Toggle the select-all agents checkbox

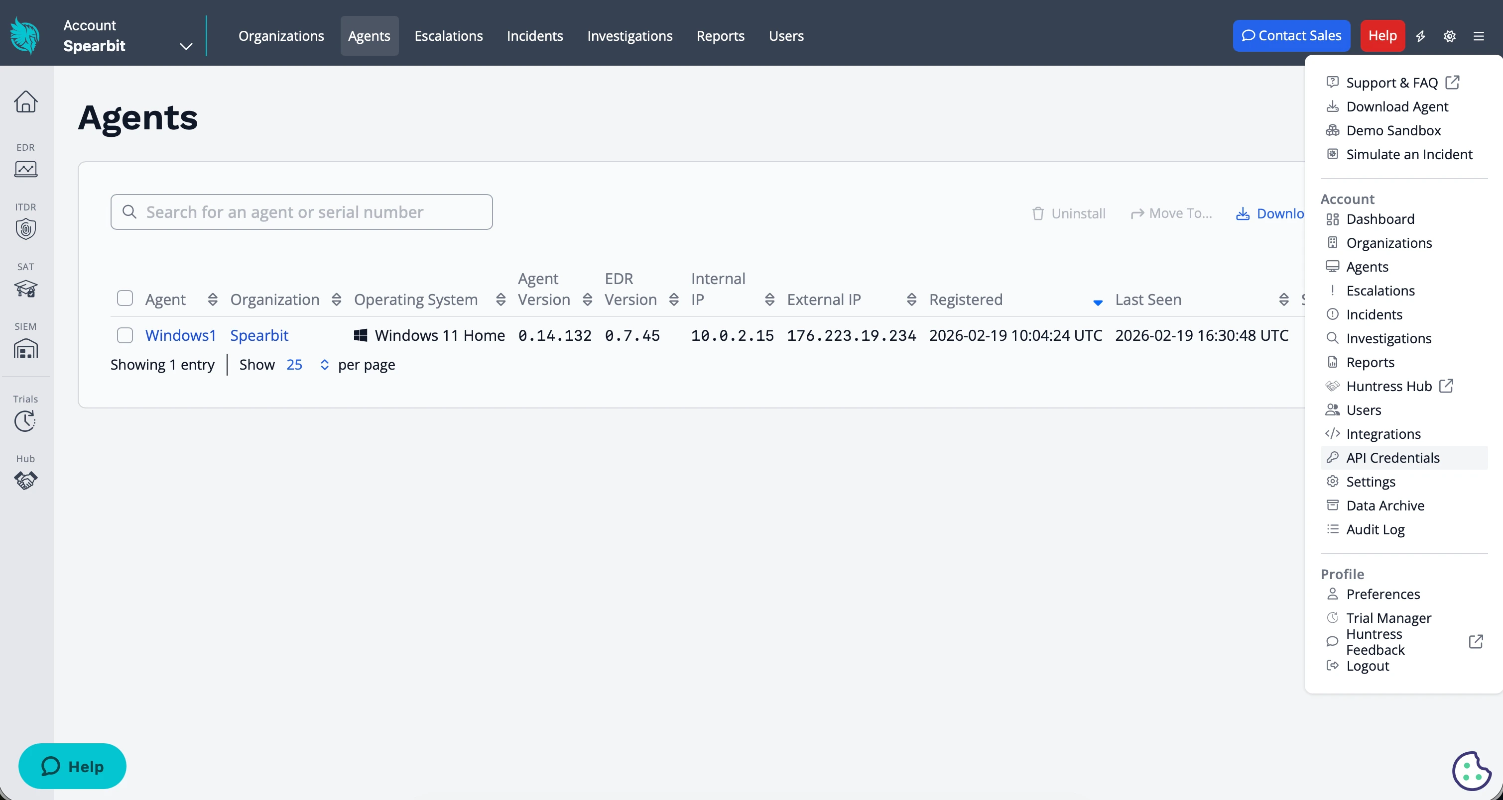point(125,299)
